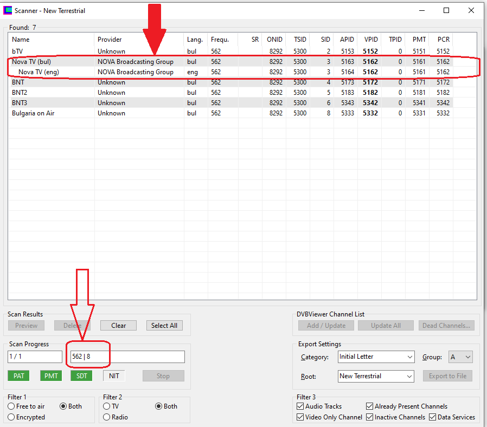The image size is (487, 427).
Task: Open the Category dropdown Initial Letter
Action: [x=376, y=357]
